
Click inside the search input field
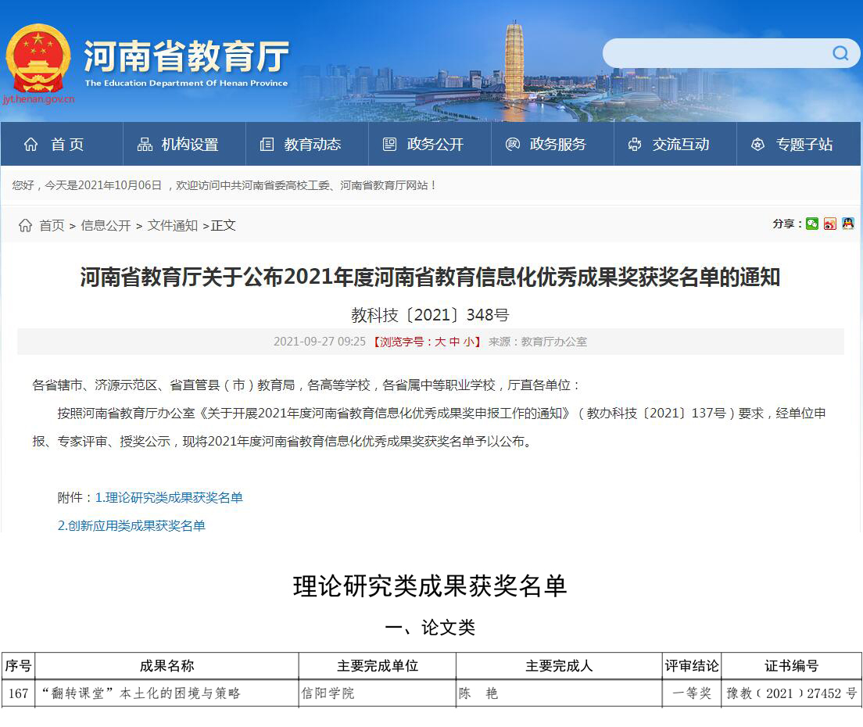click(715, 53)
